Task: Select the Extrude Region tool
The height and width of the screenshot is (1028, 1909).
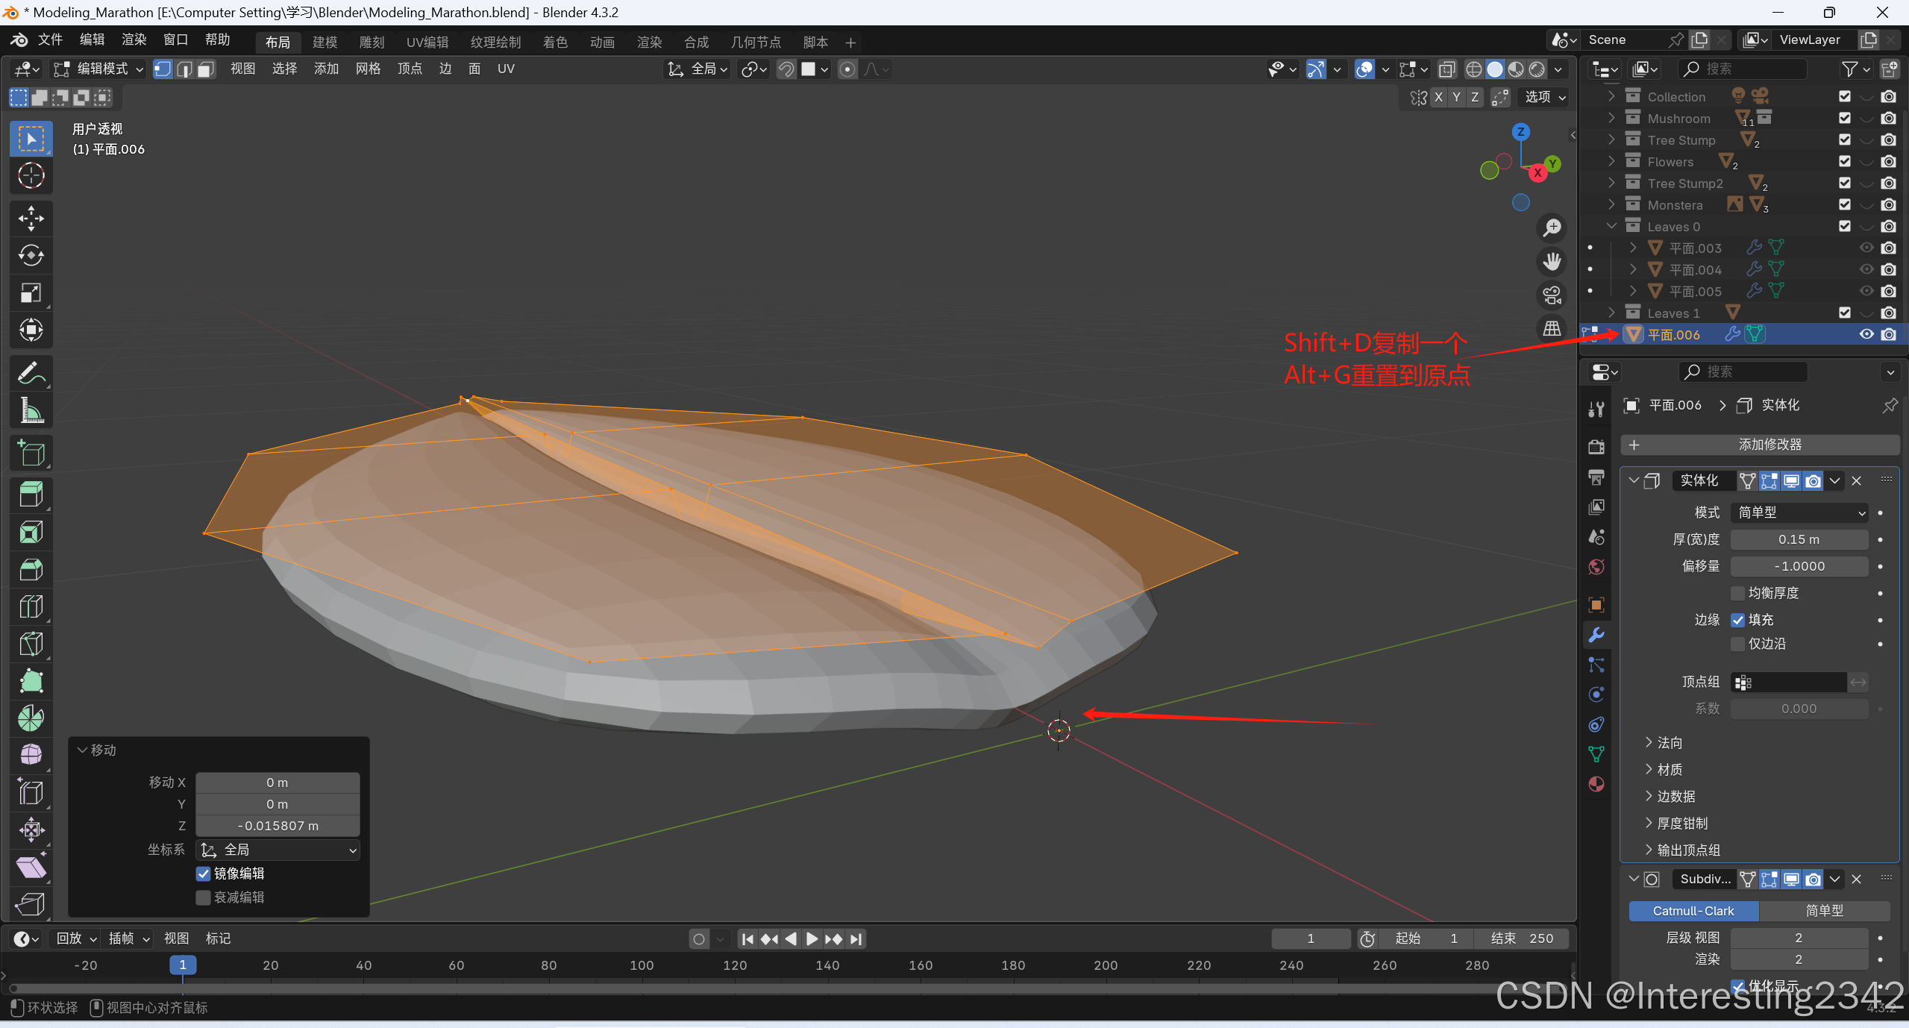Action: [x=31, y=495]
